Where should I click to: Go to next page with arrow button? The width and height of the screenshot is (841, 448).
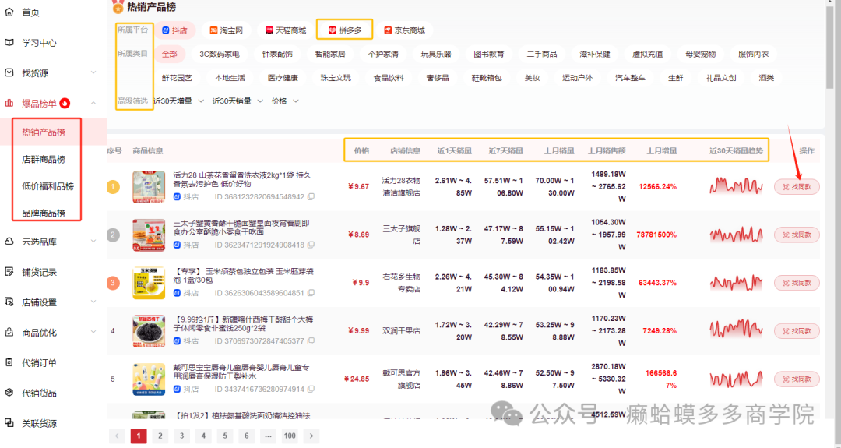(311, 436)
